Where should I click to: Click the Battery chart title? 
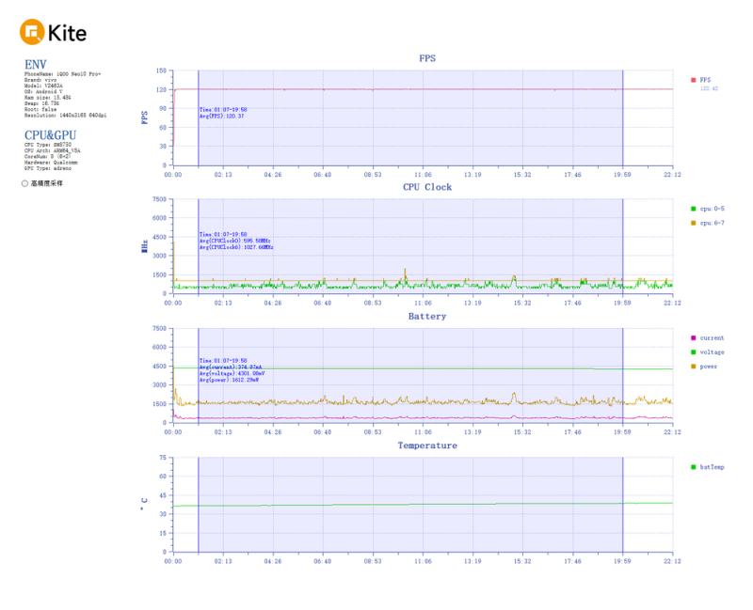[427, 317]
